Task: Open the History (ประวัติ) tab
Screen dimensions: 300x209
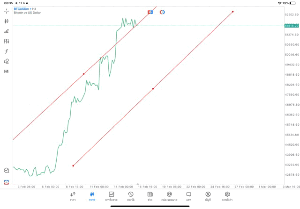Action: pos(130,196)
